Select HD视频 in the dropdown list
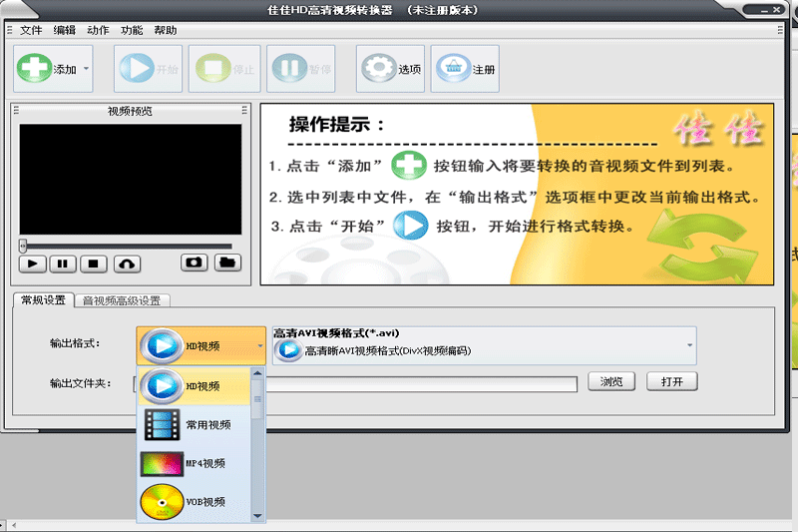 [x=194, y=386]
